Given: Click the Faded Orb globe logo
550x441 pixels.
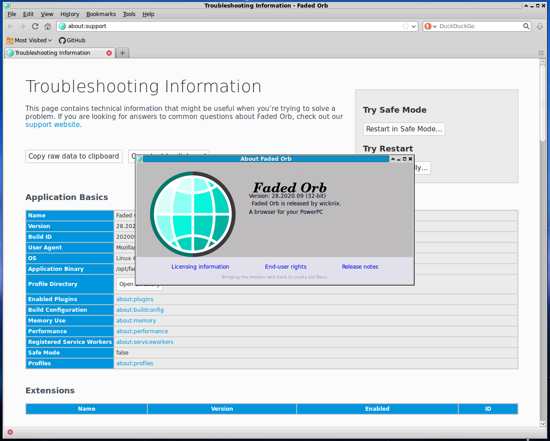Looking at the screenshot, I should click(x=193, y=214).
